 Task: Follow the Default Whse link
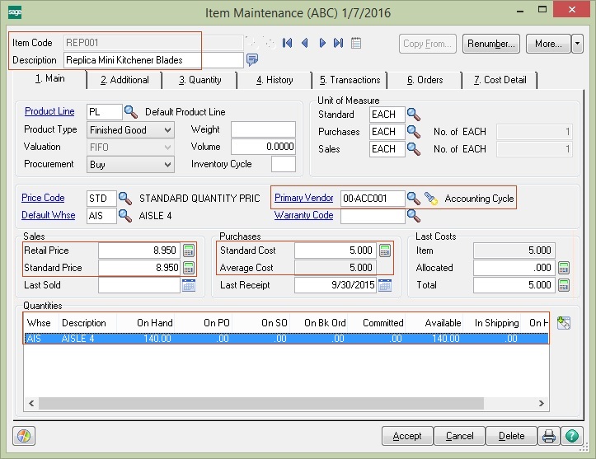pyautogui.click(x=49, y=215)
